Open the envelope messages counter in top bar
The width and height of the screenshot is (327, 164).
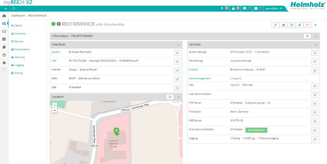pyautogui.click(x=258, y=8)
